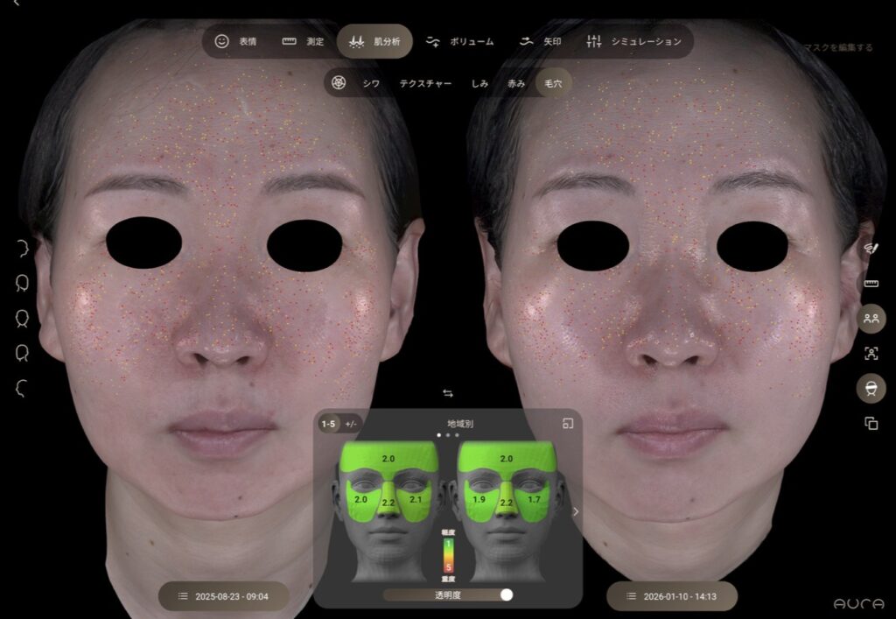
Task: Select the topmost head-angle view icon on left
Action: click(x=22, y=248)
